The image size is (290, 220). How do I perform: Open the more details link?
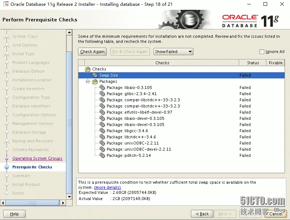(x=107, y=187)
